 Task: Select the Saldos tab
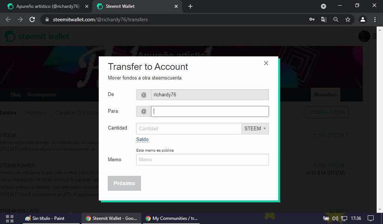8,113
